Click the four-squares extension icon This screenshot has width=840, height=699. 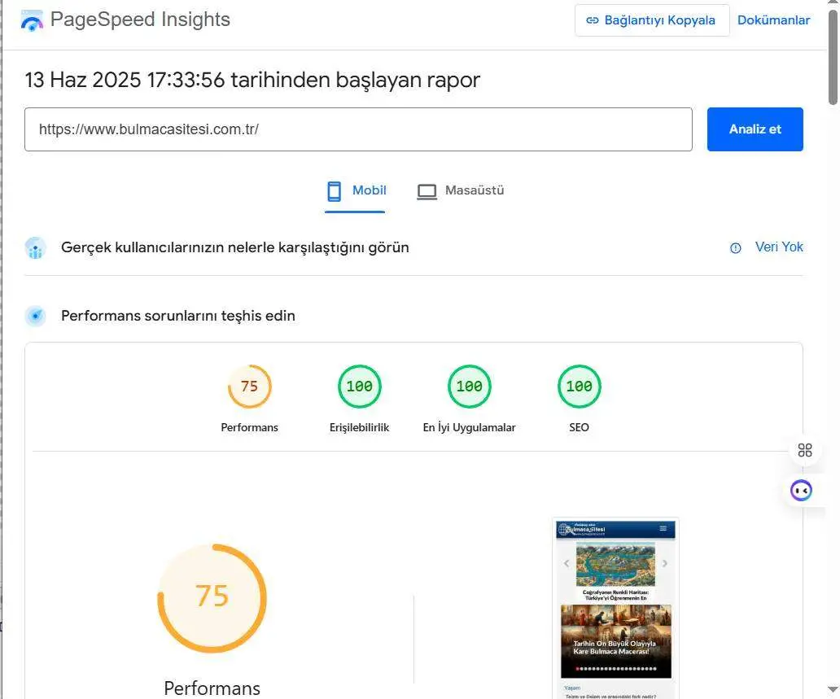805,450
